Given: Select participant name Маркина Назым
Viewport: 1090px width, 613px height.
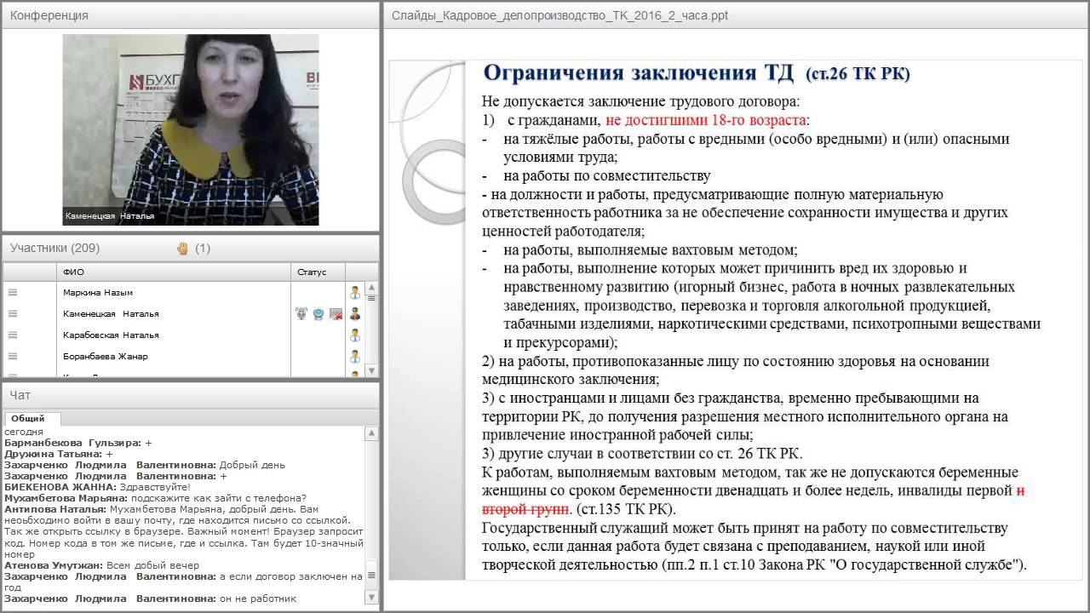Looking at the screenshot, I should (x=98, y=292).
